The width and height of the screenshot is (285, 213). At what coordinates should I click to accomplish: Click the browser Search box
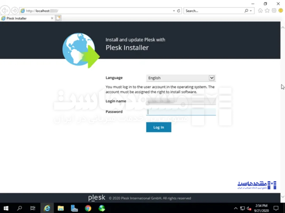point(214,11)
